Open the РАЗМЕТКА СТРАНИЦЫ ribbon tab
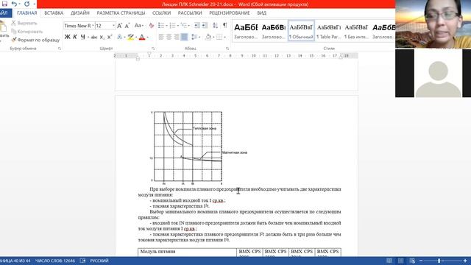The height and width of the screenshot is (265, 471). tap(121, 13)
